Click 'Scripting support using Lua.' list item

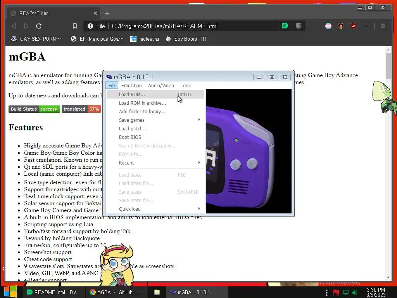click(59, 224)
